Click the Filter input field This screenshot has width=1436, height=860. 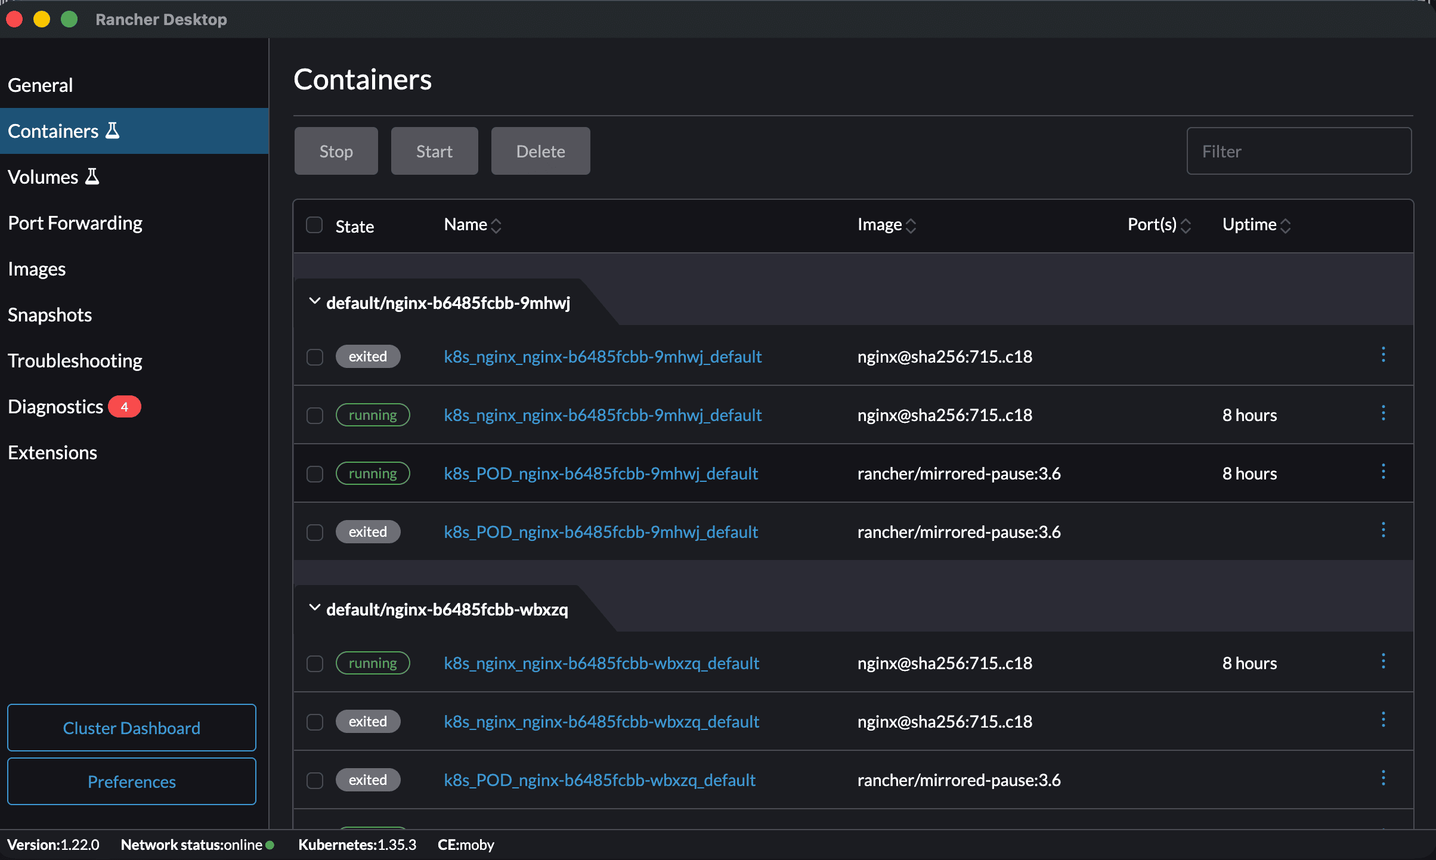[1299, 151]
